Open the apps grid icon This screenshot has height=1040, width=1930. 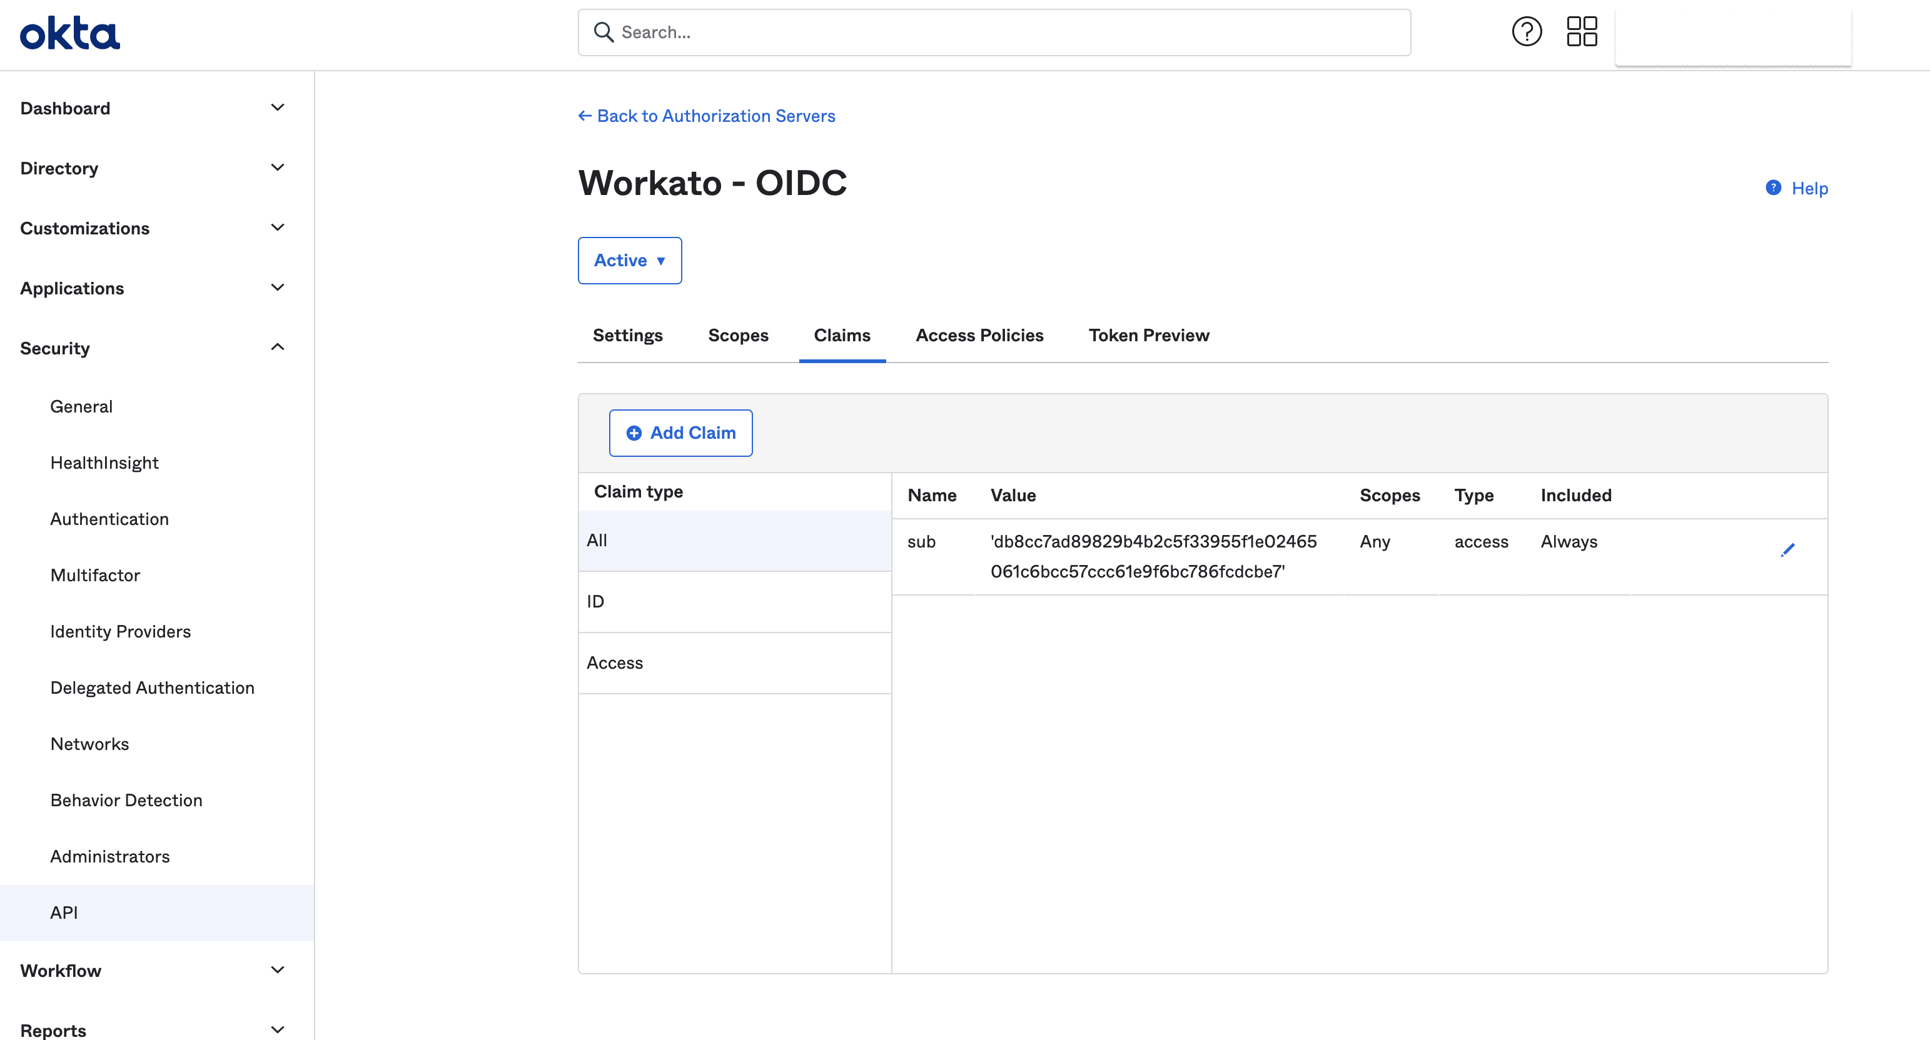(x=1582, y=31)
